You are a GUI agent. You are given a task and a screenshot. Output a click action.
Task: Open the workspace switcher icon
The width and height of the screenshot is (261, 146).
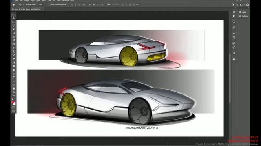[x=241, y=4]
